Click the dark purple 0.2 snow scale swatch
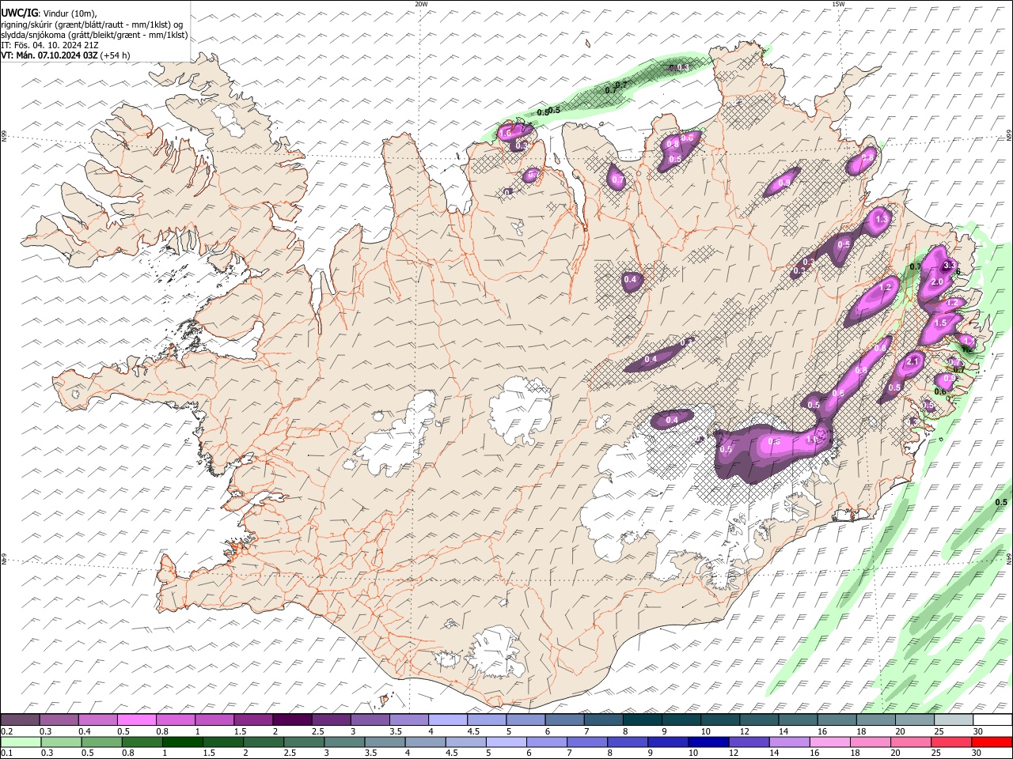 point(20,719)
